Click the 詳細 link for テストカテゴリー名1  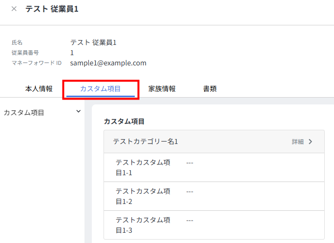[297, 142]
